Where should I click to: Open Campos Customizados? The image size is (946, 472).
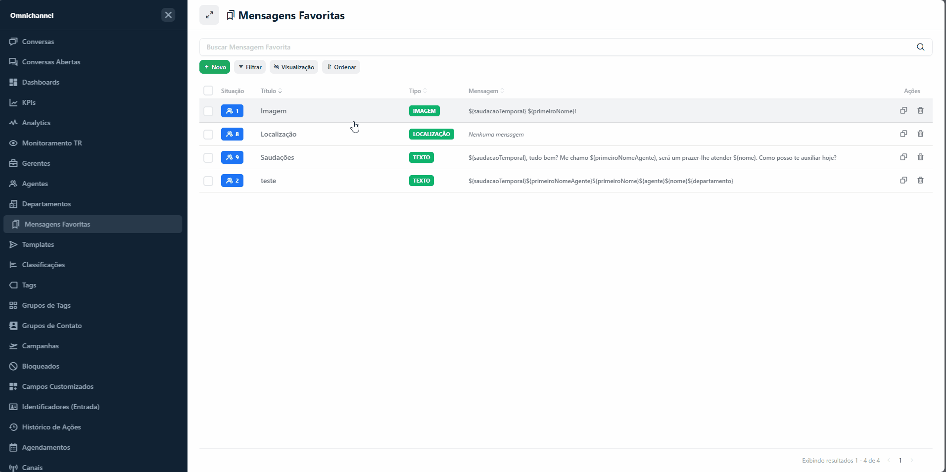coord(93,386)
